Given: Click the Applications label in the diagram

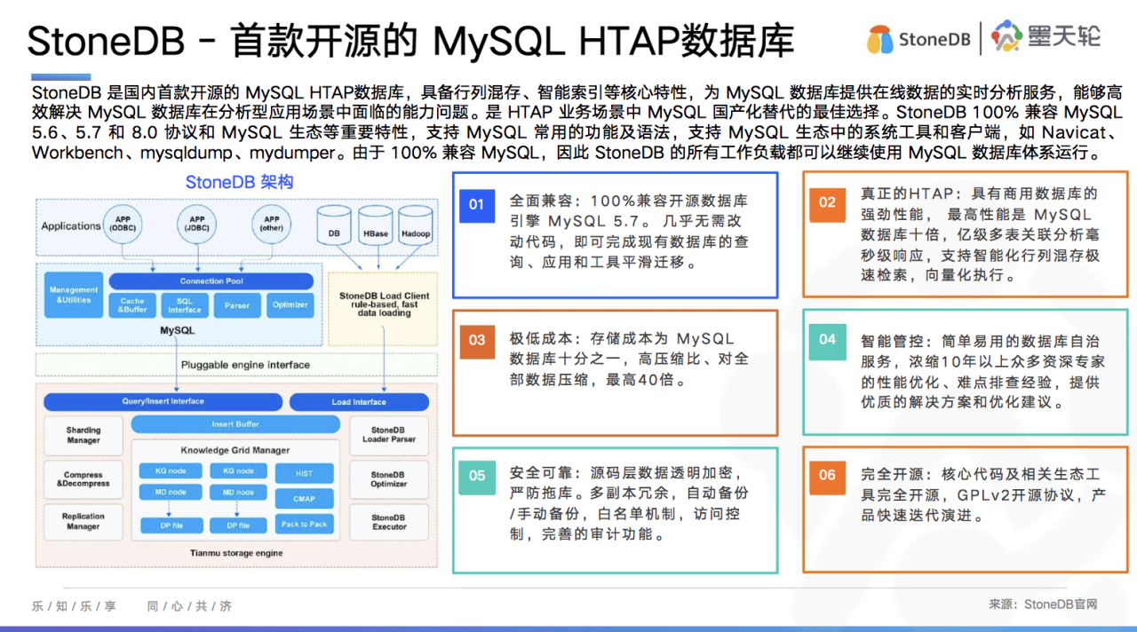Looking at the screenshot, I should 71,225.
